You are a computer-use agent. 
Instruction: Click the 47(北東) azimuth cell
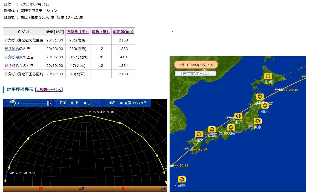[78, 65]
